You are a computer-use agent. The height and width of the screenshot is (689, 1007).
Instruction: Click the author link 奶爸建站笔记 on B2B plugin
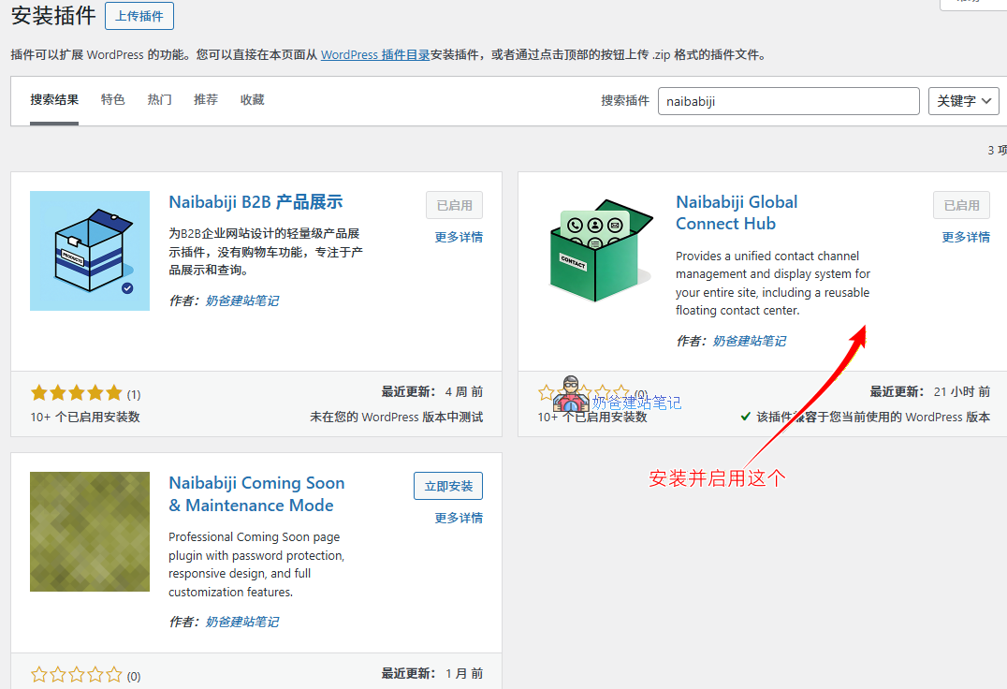[x=242, y=301]
